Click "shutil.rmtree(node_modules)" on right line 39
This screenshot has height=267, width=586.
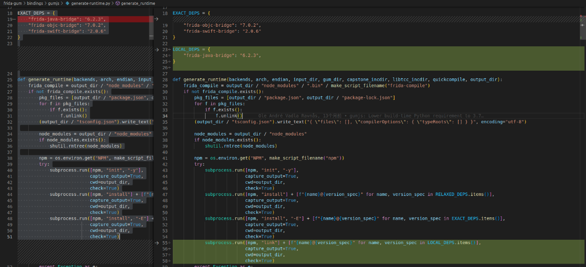pyautogui.click(x=240, y=146)
